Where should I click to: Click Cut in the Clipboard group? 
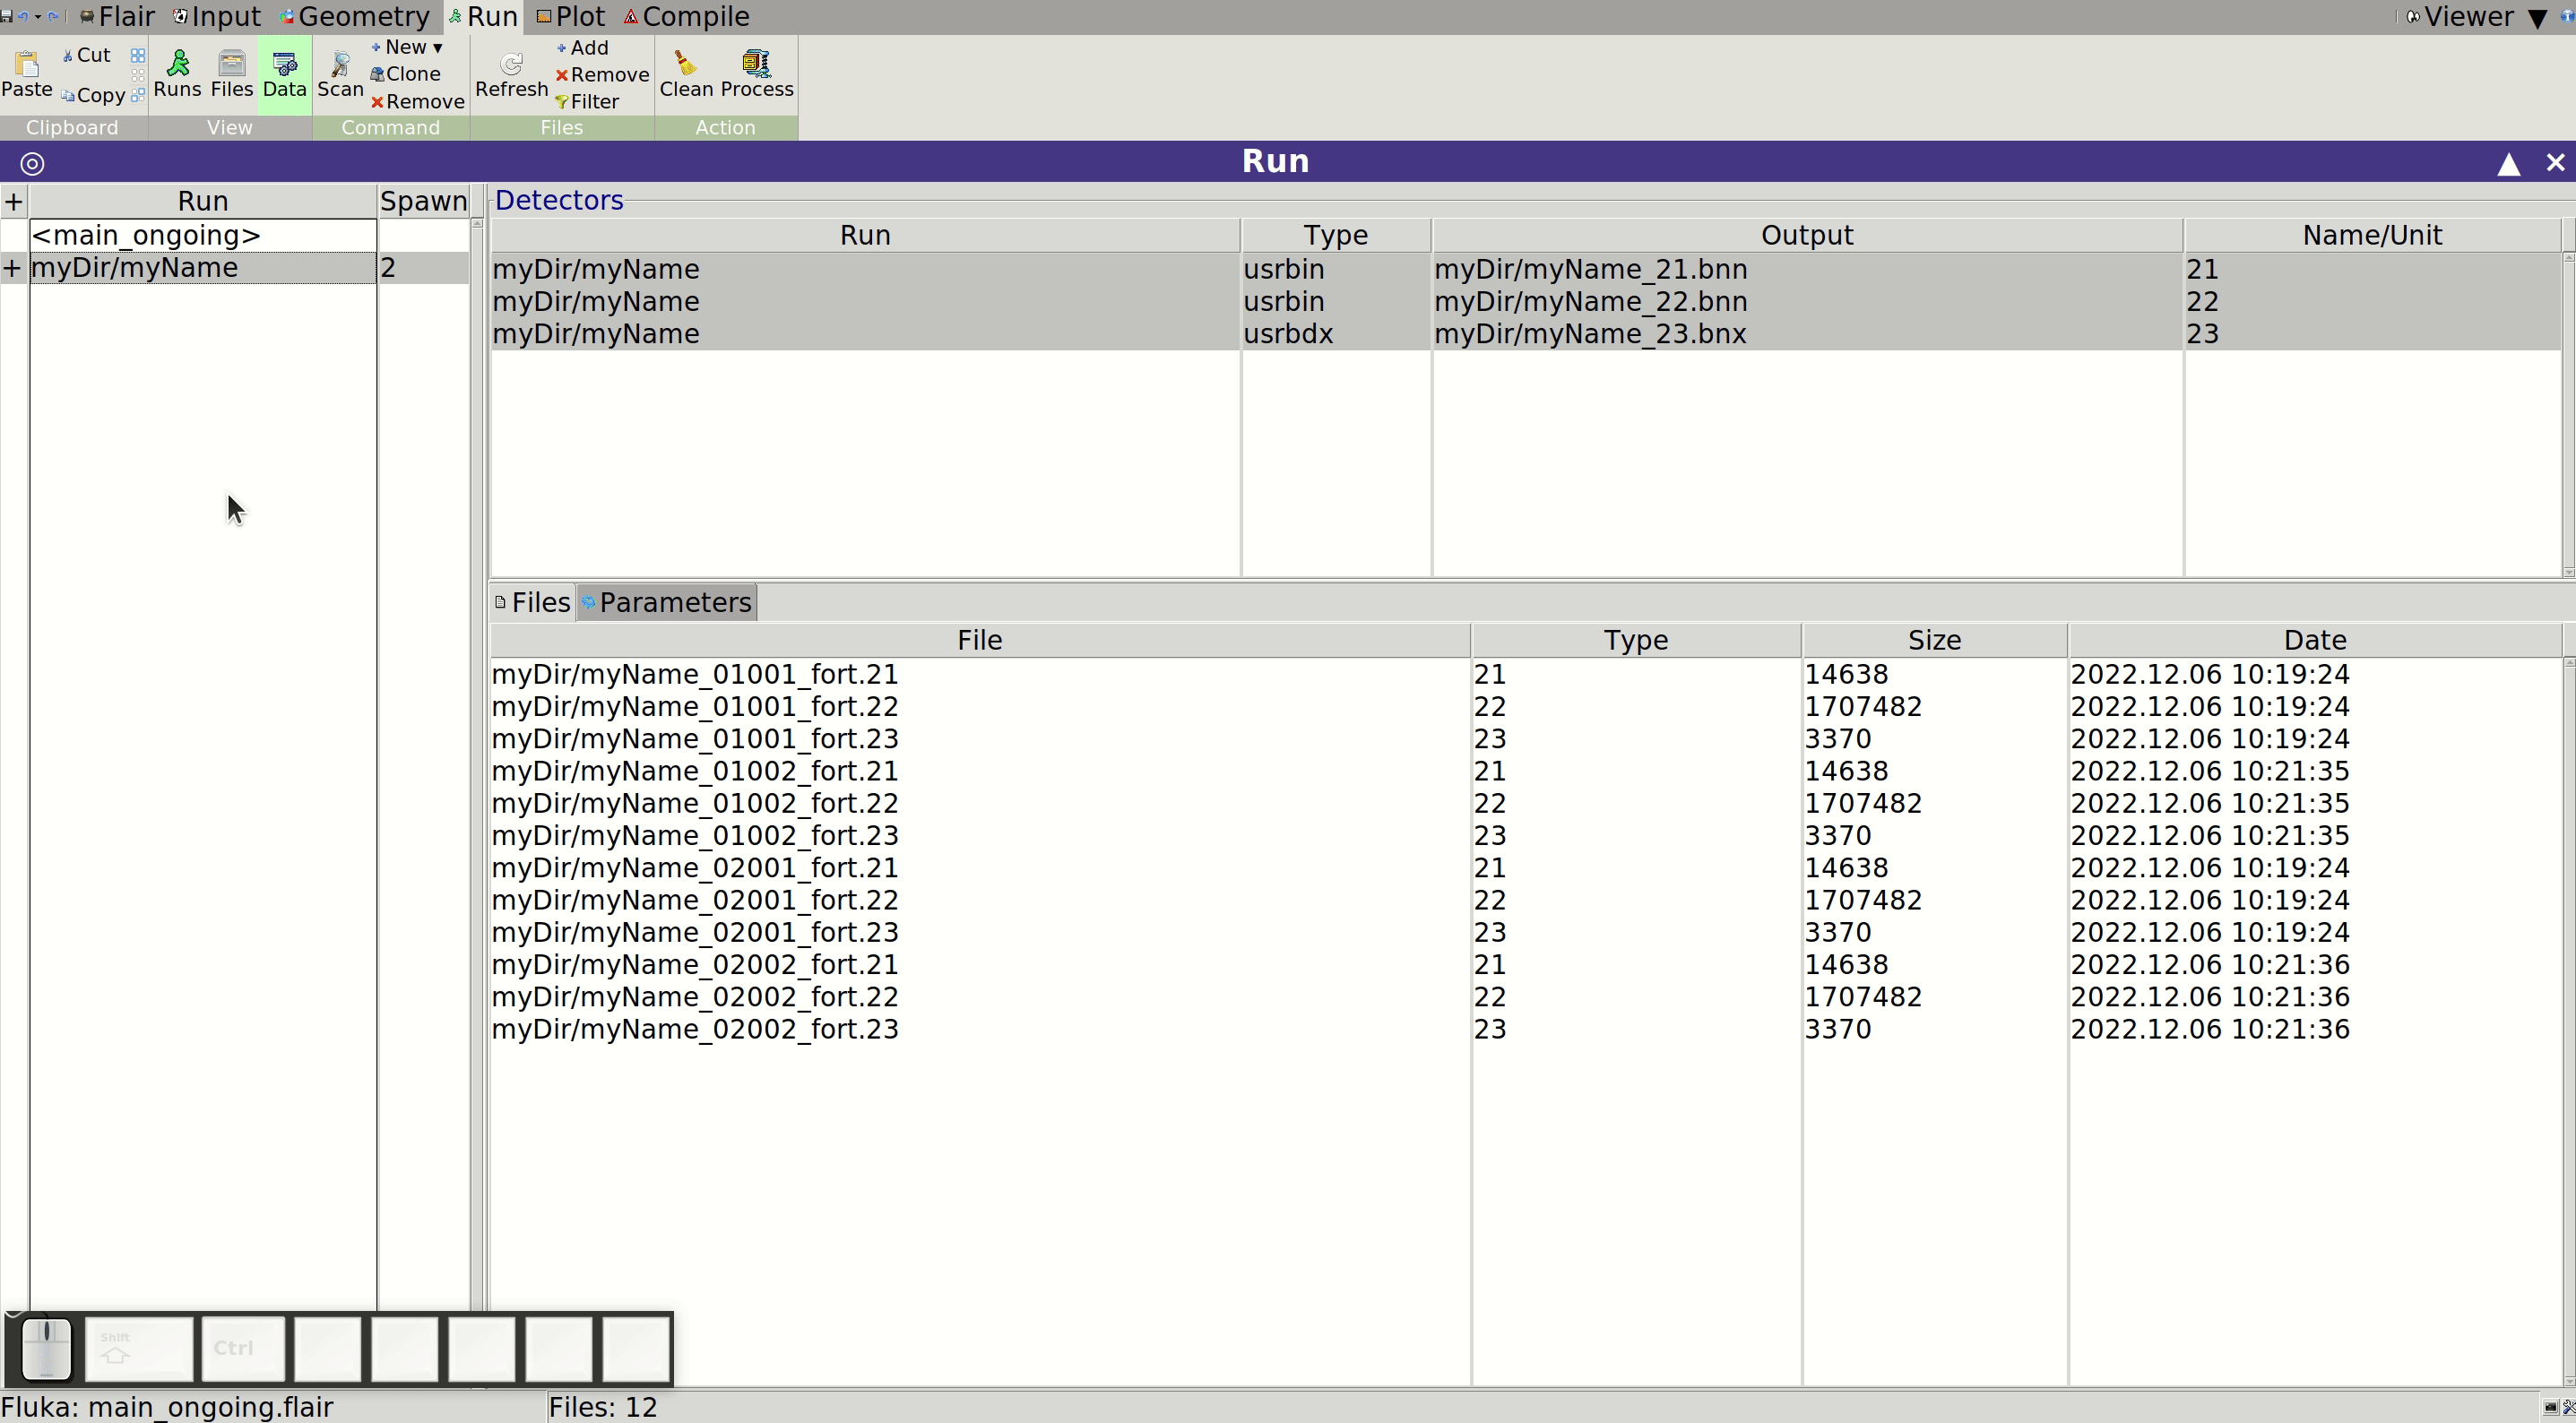click(x=87, y=55)
